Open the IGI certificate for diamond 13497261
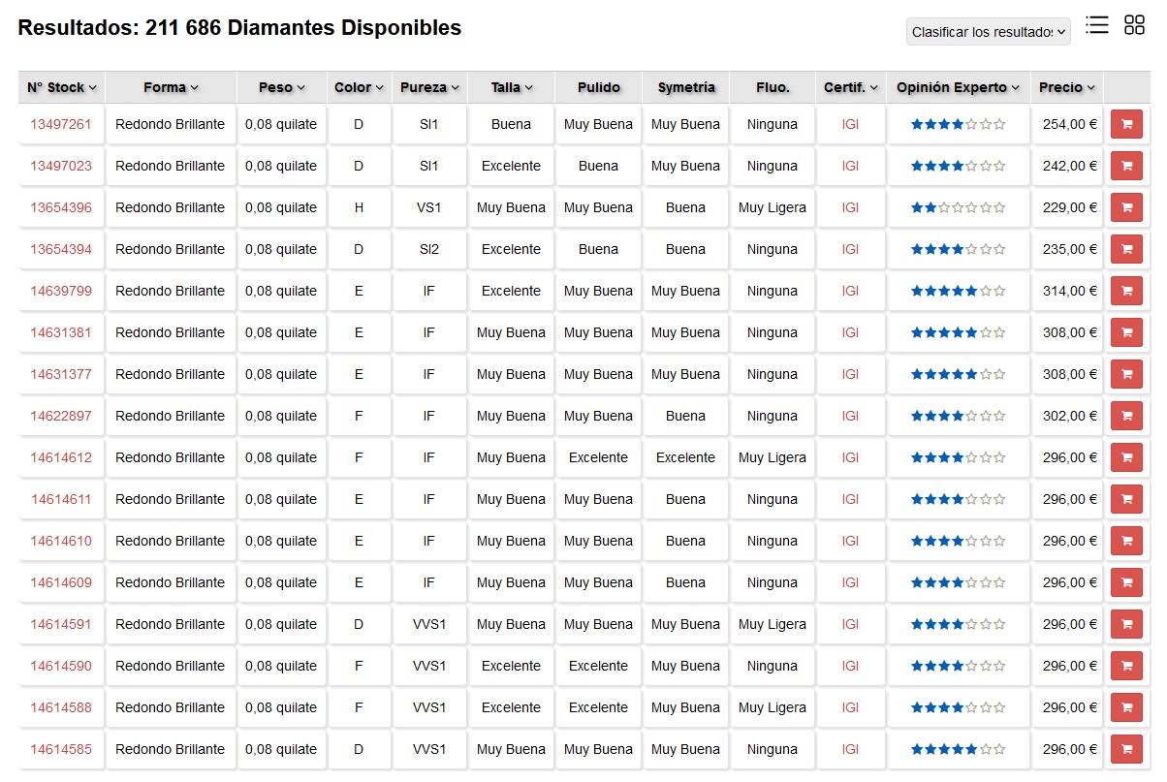The width and height of the screenshot is (1167, 782). coord(850,124)
